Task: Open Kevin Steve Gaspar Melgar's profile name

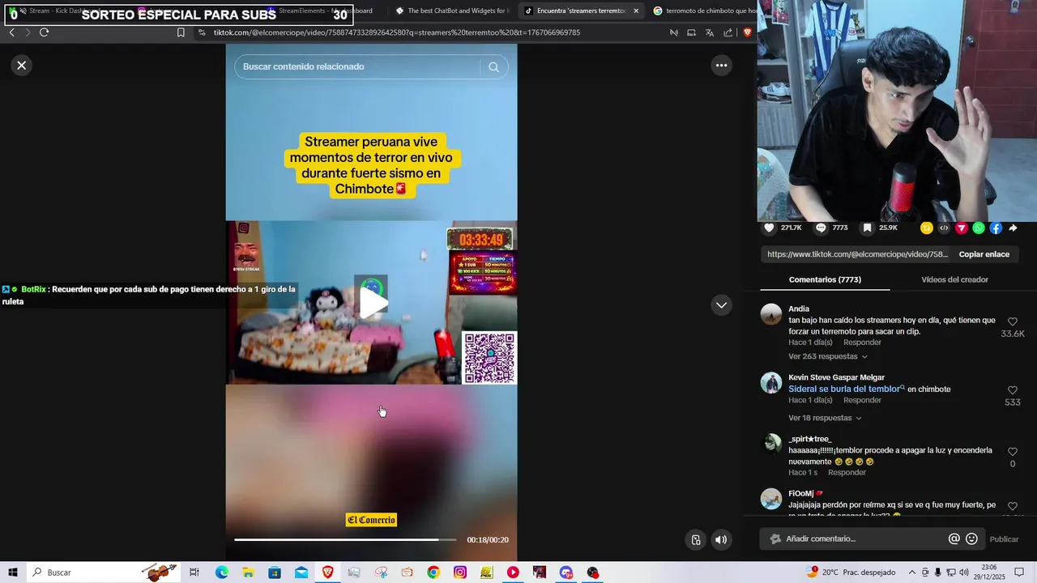Action: (836, 377)
